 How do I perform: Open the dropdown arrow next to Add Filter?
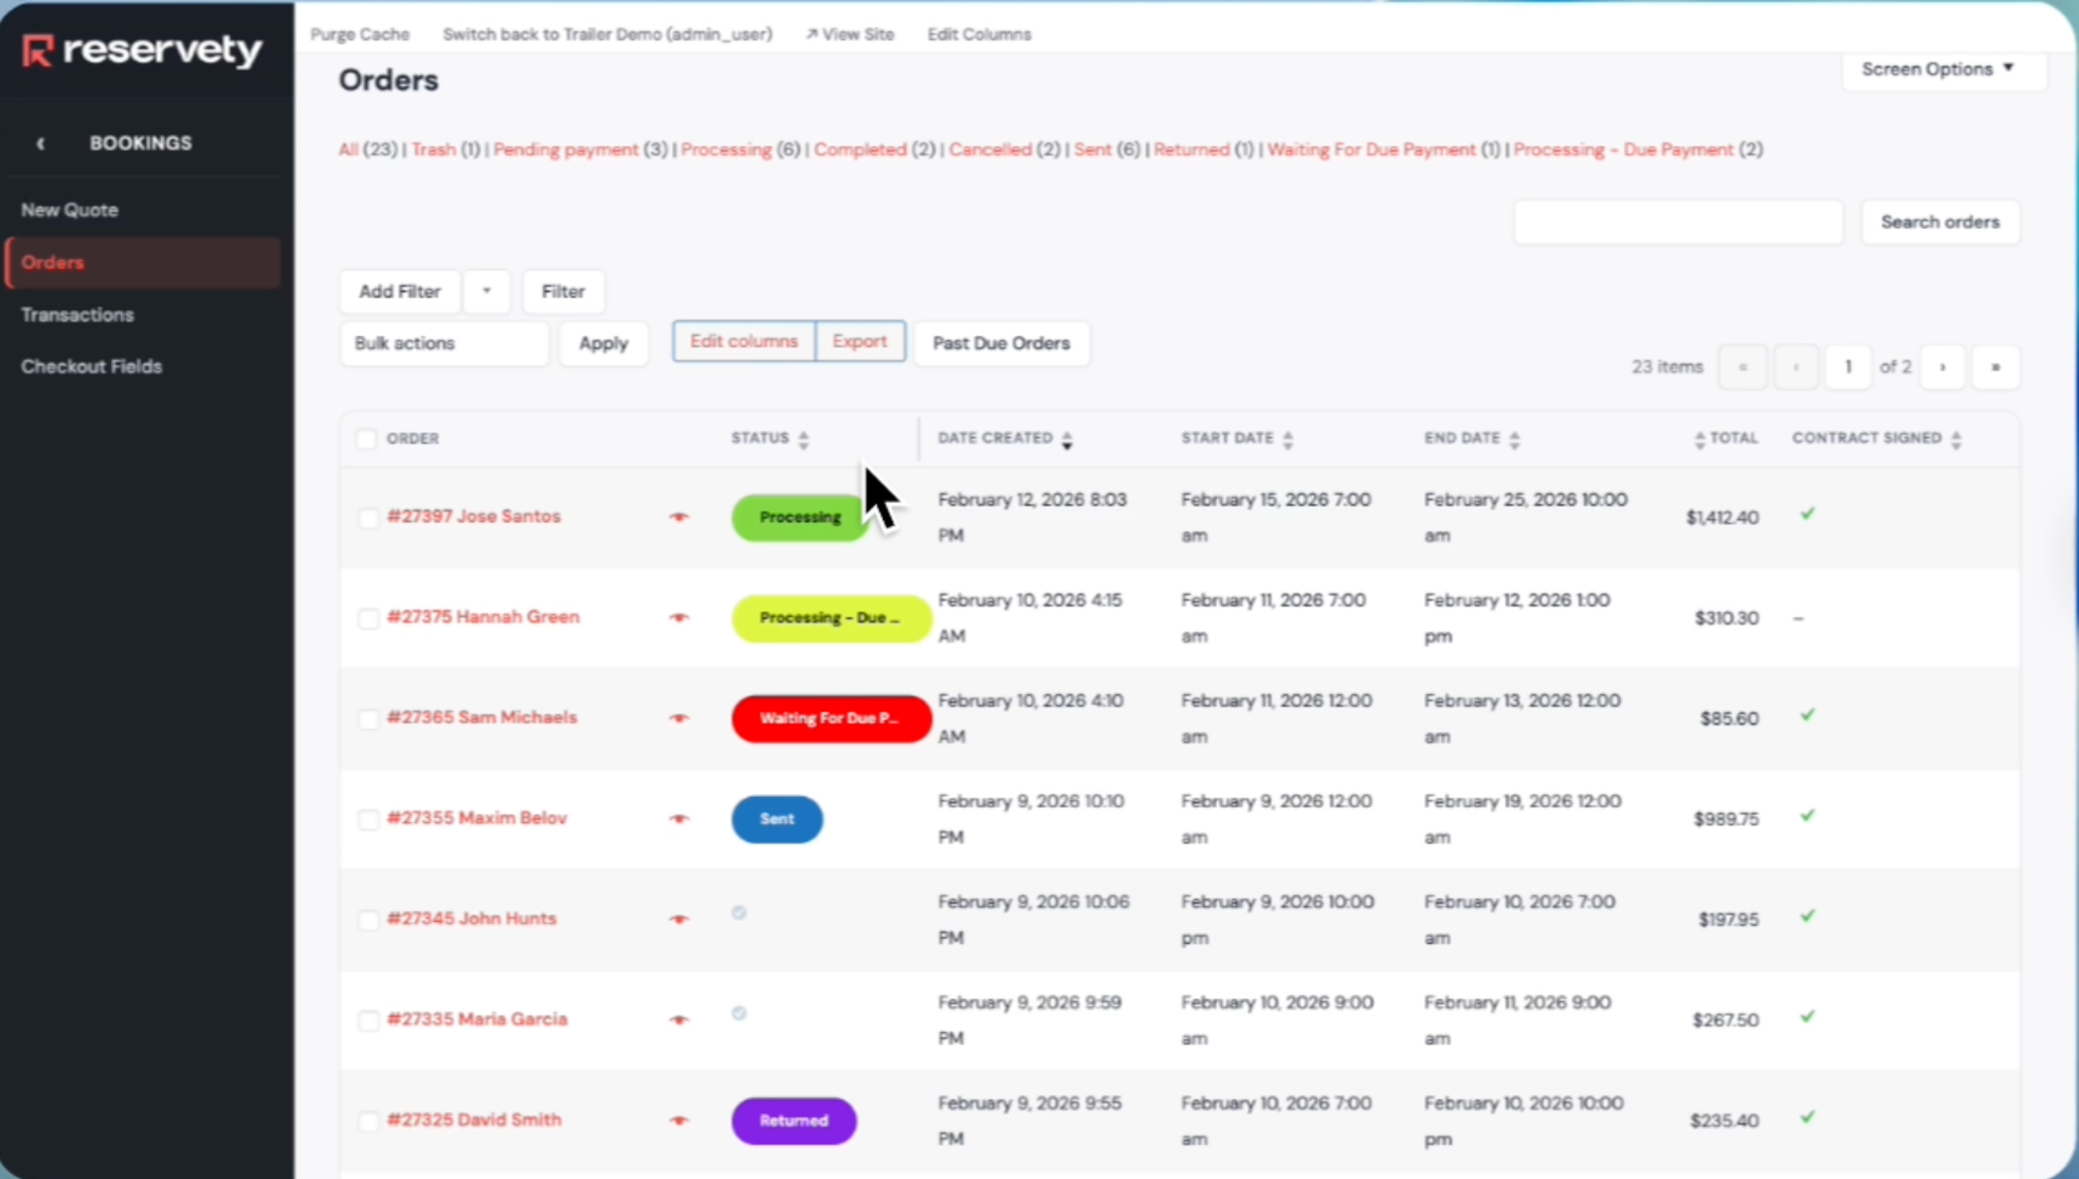(486, 292)
